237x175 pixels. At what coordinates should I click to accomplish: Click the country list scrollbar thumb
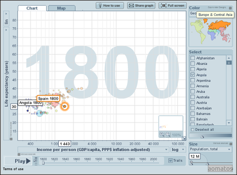tap(229, 63)
